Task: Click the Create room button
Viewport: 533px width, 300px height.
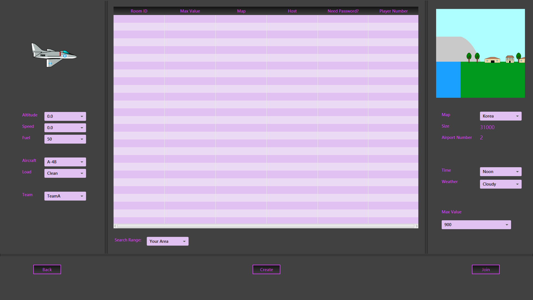Action: pos(266,269)
